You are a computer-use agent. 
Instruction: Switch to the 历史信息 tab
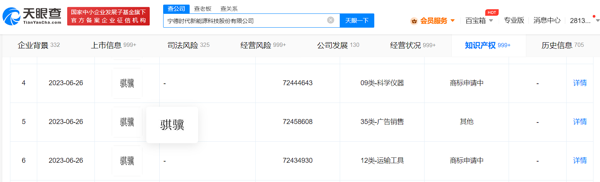pos(562,45)
